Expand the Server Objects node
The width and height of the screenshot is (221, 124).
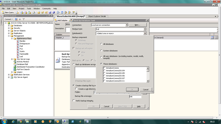tap(9, 31)
